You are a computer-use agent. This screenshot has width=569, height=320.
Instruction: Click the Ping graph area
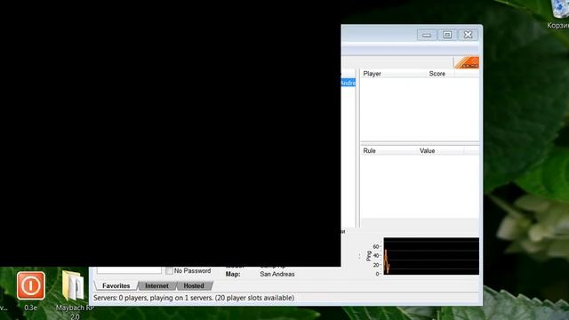[x=431, y=256]
